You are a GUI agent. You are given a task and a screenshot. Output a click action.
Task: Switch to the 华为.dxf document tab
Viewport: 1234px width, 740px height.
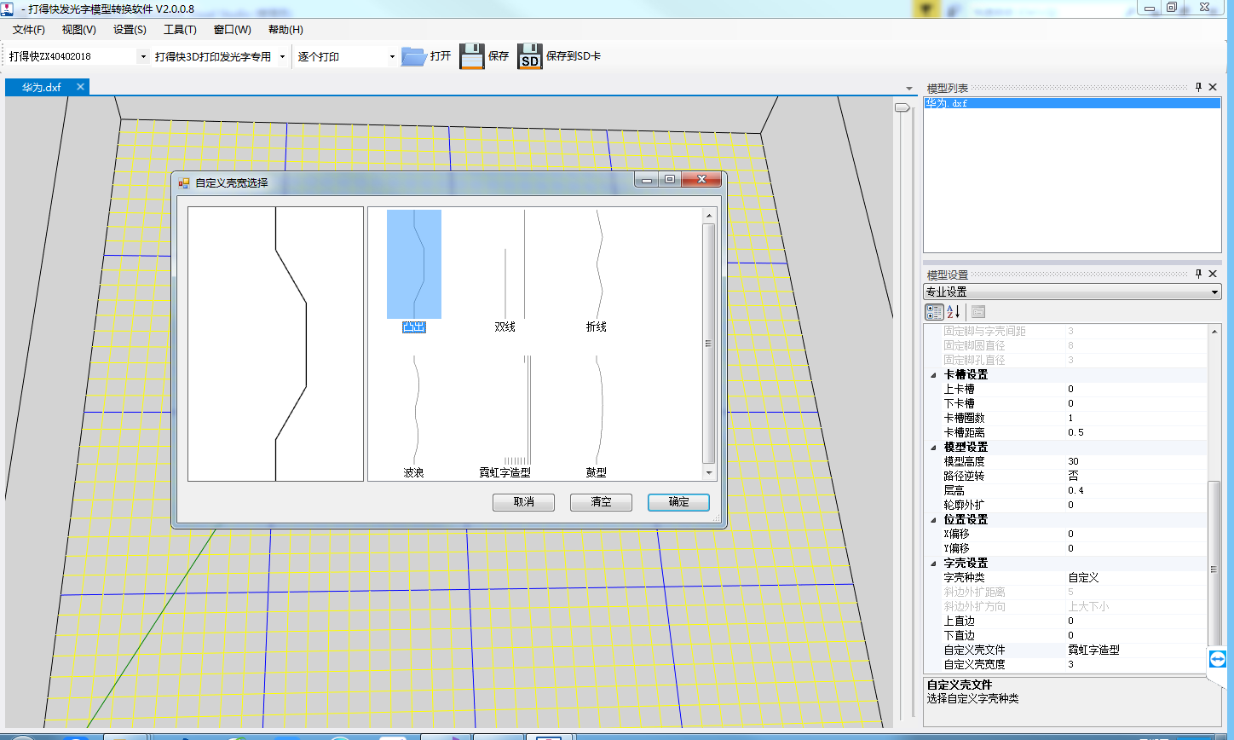click(42, 87)
